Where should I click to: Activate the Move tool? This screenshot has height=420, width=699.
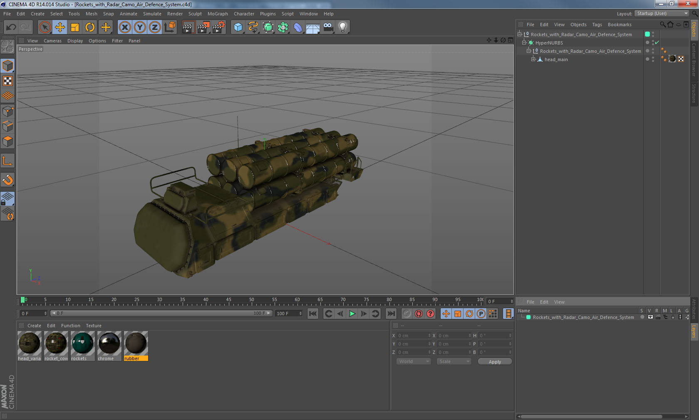[x=60, y=27]
